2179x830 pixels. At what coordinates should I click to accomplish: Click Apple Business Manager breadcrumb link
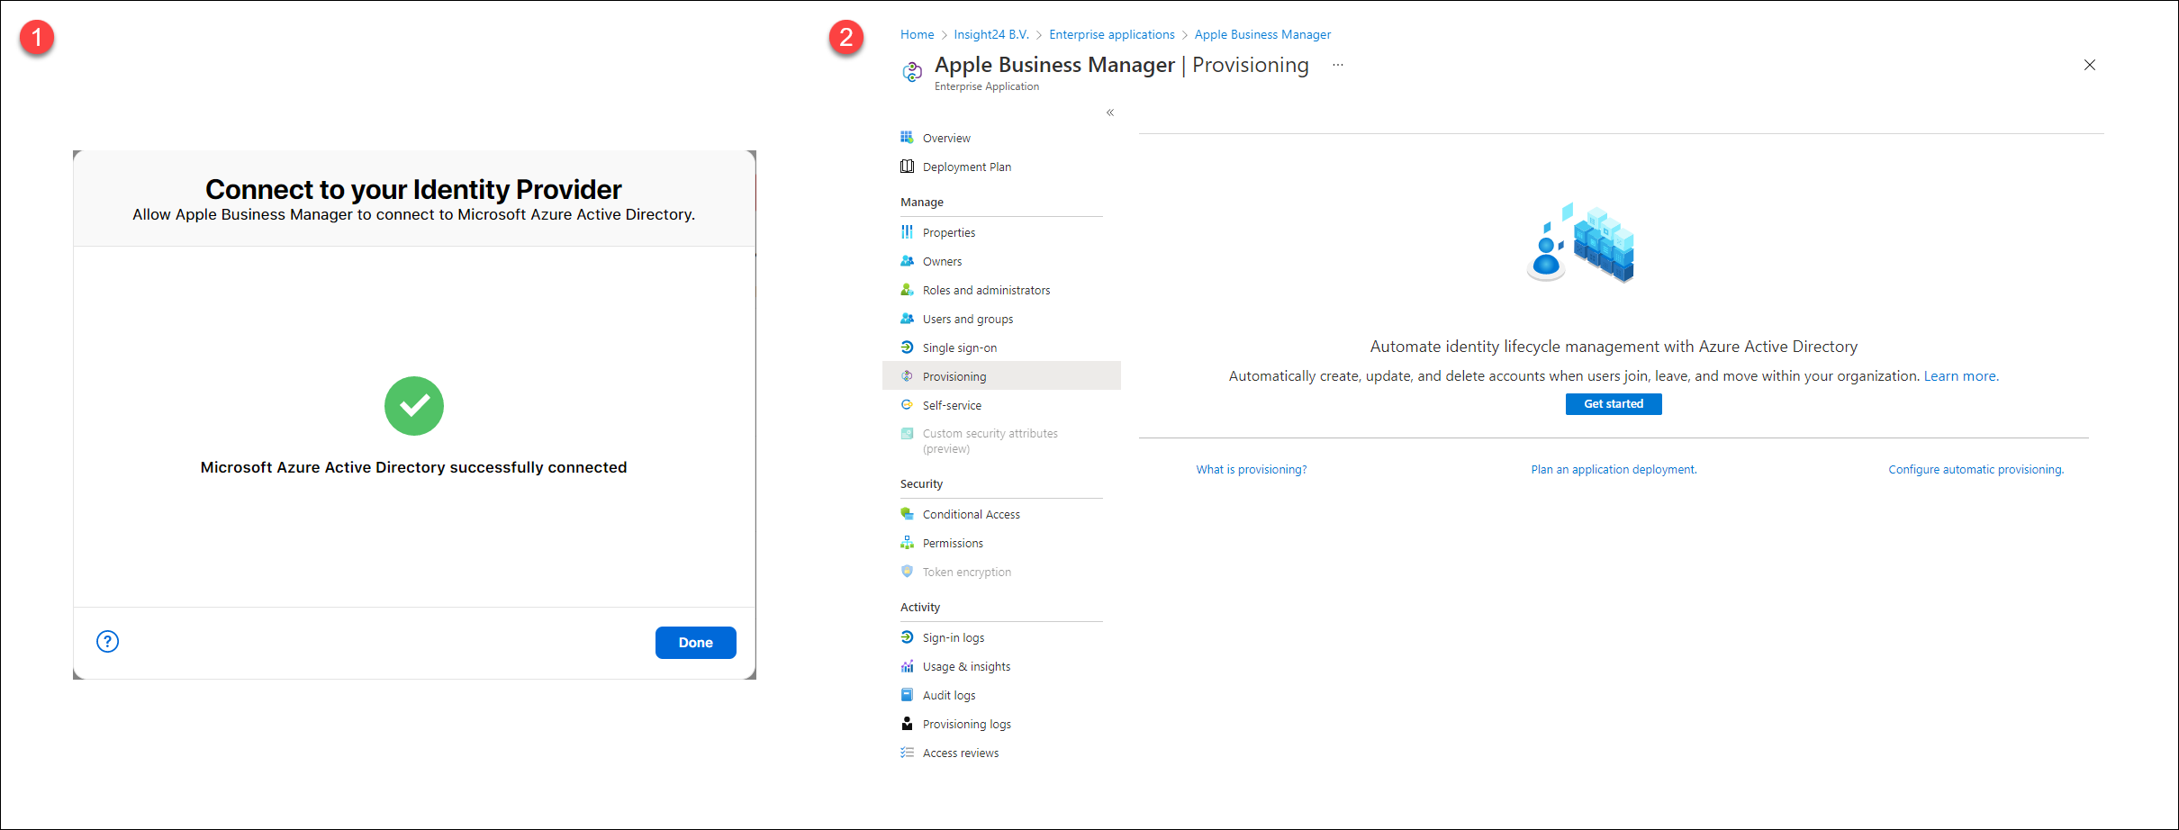point(1262,34)
